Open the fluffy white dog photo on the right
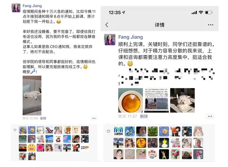The height and width of the screenshot is (167, 228). click(183, 100)
